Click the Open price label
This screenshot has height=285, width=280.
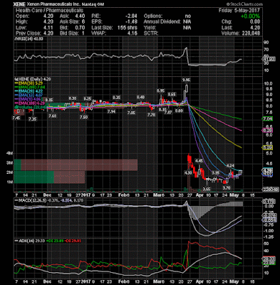point(23,16)
